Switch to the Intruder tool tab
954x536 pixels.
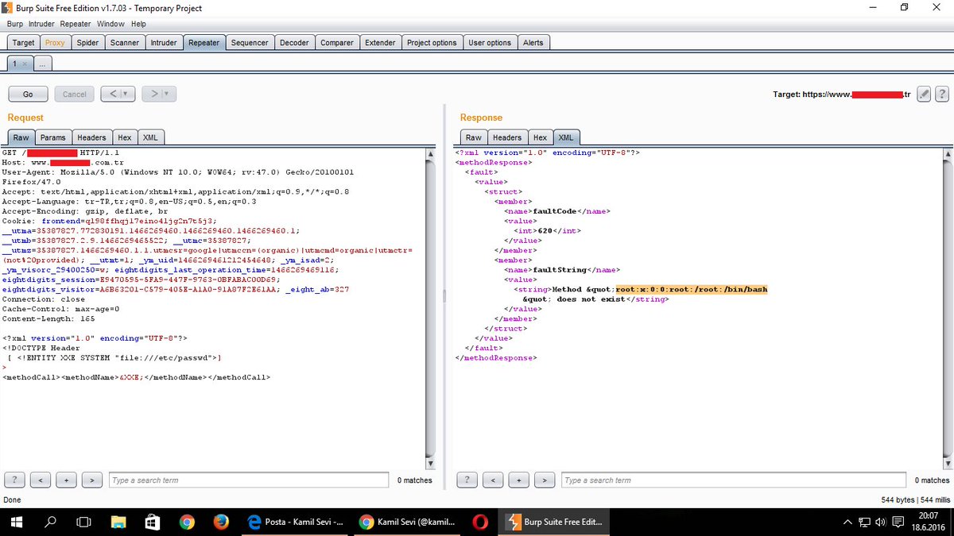[x=164, y=43]
